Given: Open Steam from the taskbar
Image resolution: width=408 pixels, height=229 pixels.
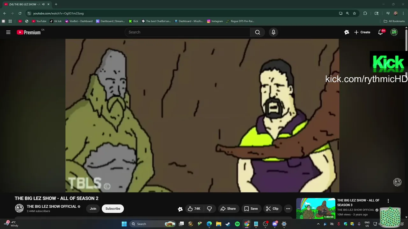Looking at the screenshot, I should click(228, 224).
